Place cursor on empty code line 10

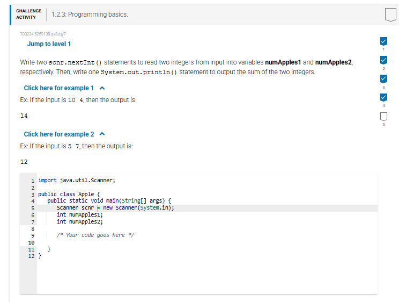coord(207,242)
